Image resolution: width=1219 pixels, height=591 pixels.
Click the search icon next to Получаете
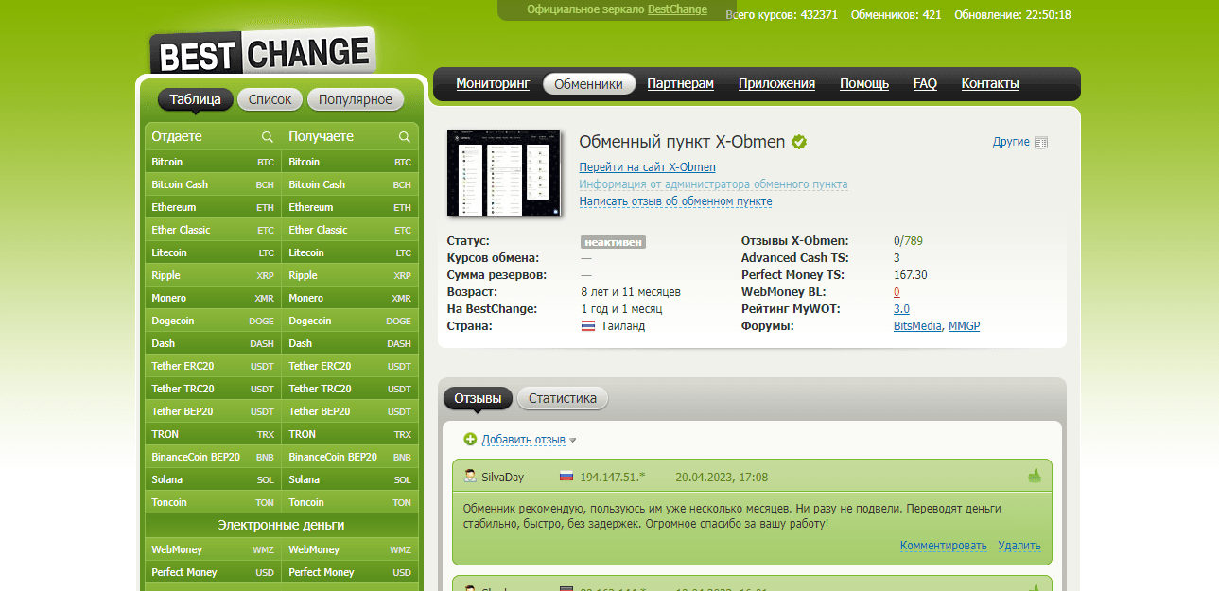405,137
